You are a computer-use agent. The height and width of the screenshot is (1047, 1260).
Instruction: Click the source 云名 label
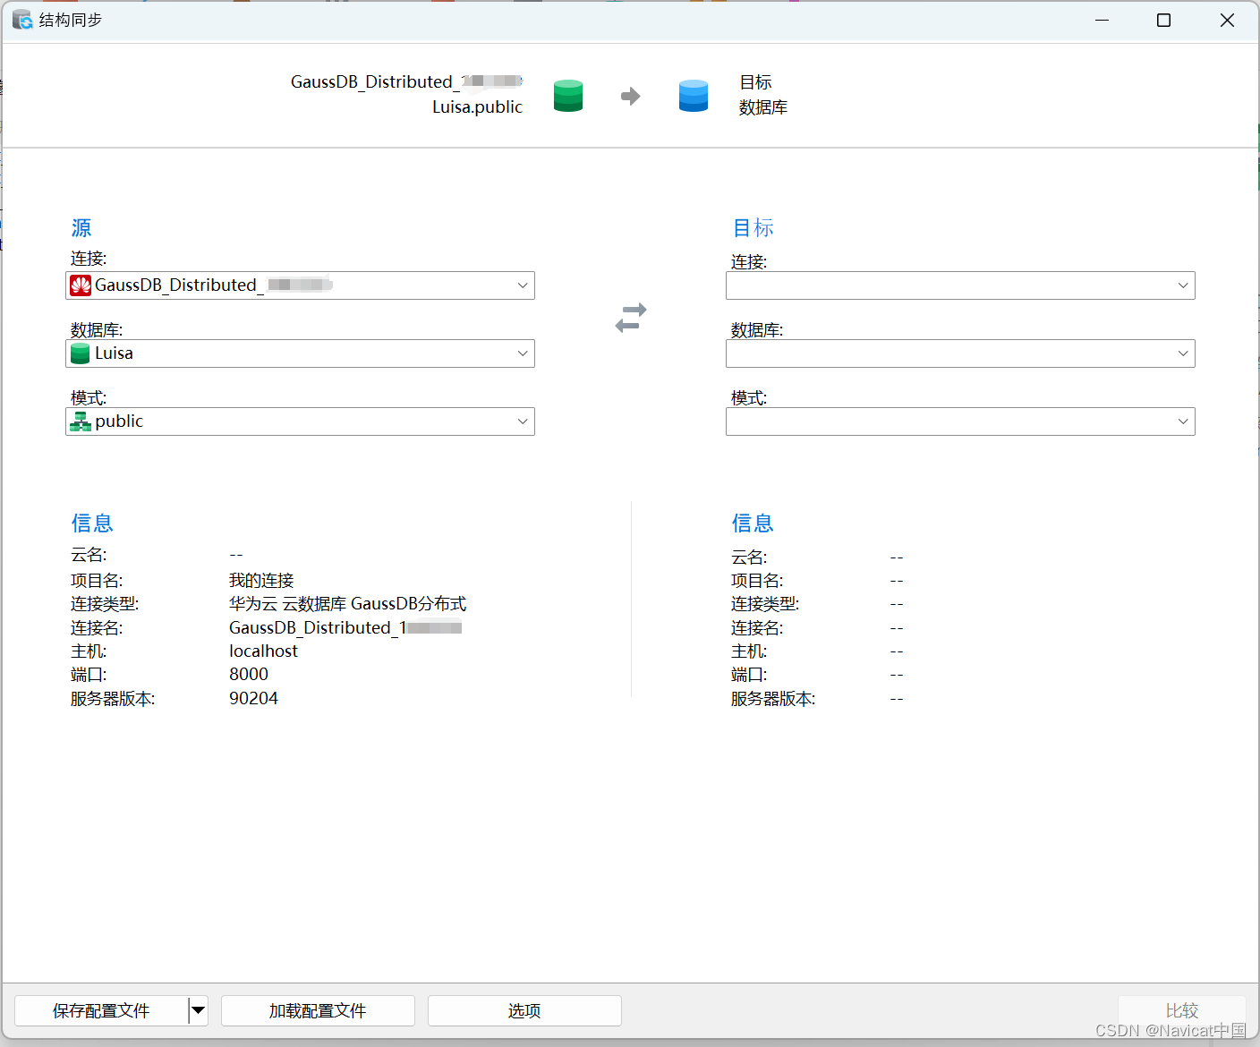[x=89, y=555]
